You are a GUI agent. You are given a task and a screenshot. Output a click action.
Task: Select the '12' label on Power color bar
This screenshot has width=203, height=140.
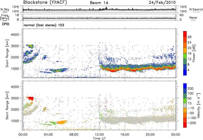[x=189, y=59]
